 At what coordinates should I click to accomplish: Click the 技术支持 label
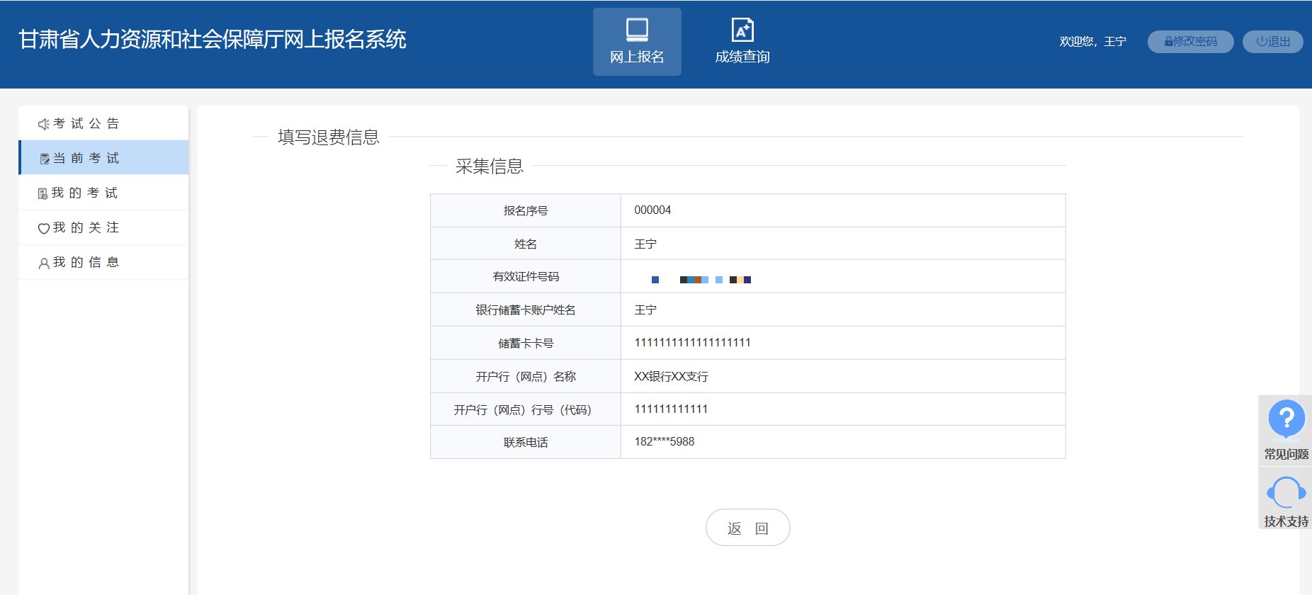pyautogui.click(x=1286, y=521)
